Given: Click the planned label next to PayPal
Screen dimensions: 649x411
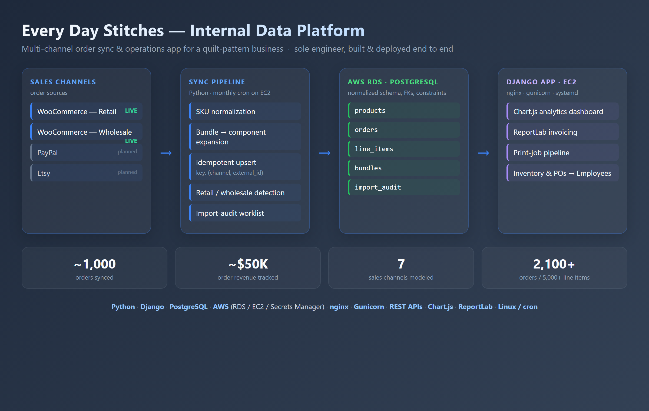Looking at the screenshot, I should pyautogui.click(x=127, y=152).
